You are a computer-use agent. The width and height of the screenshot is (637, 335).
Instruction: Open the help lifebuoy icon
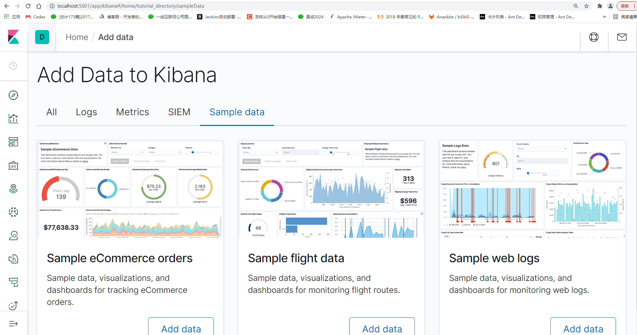point(594,37)
